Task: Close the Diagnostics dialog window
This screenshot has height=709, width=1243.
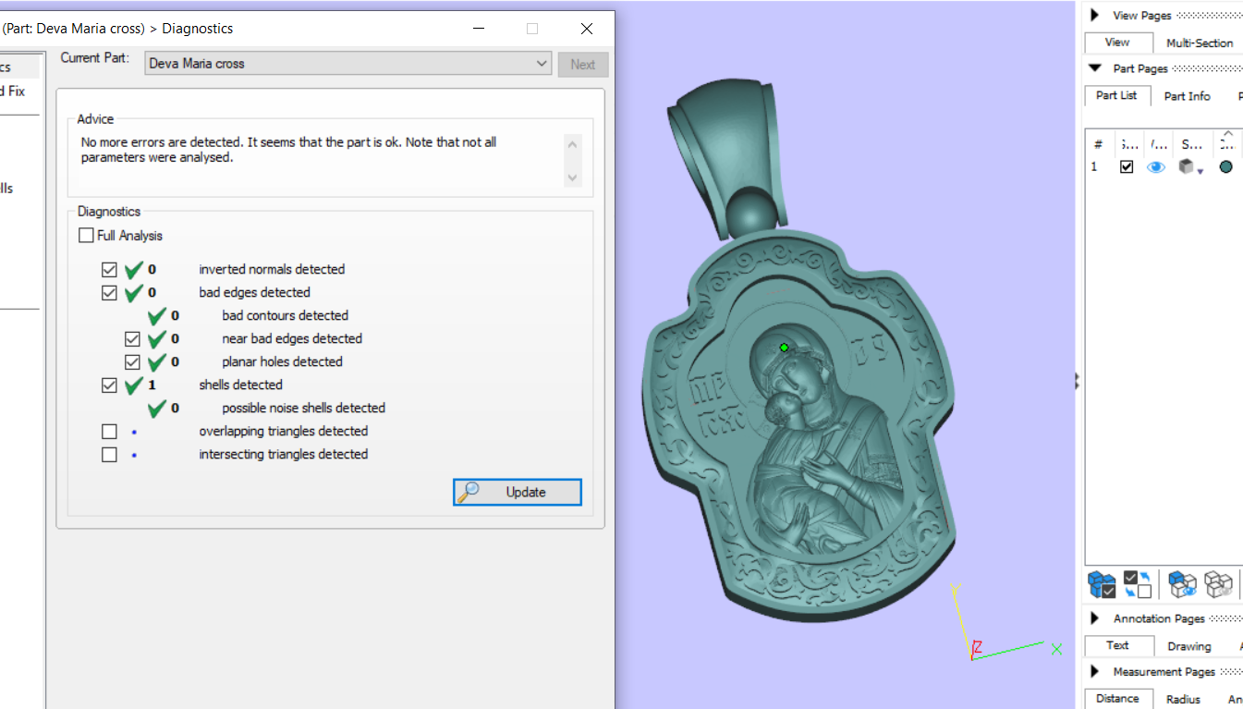Action: pyautogui.click(x=587, y=29)
